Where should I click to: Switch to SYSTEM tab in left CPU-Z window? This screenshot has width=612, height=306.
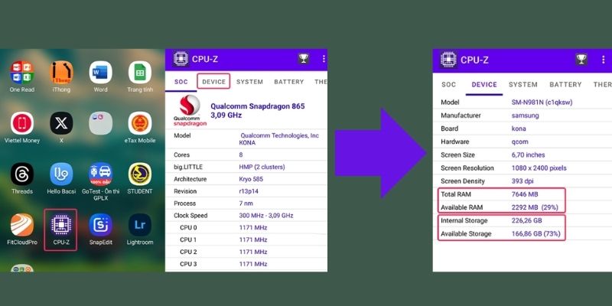click(250, 82)
